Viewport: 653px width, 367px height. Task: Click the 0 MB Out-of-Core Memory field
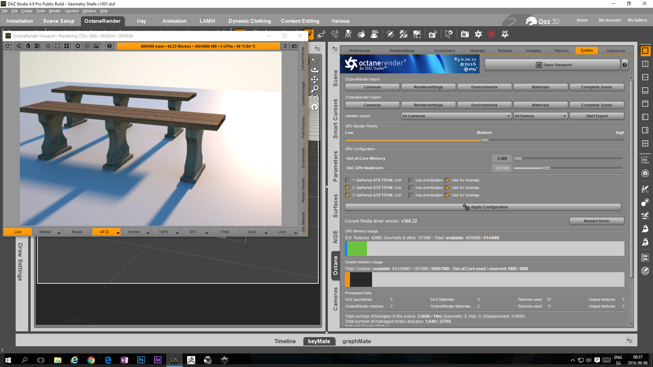[x=502, y=159]
